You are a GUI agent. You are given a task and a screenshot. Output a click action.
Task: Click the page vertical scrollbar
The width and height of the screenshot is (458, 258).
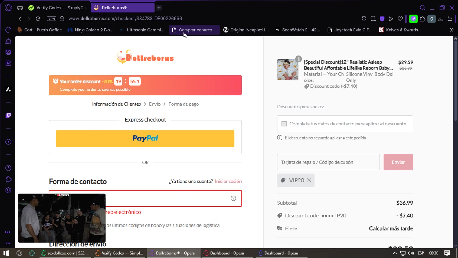tap(455, 81)
